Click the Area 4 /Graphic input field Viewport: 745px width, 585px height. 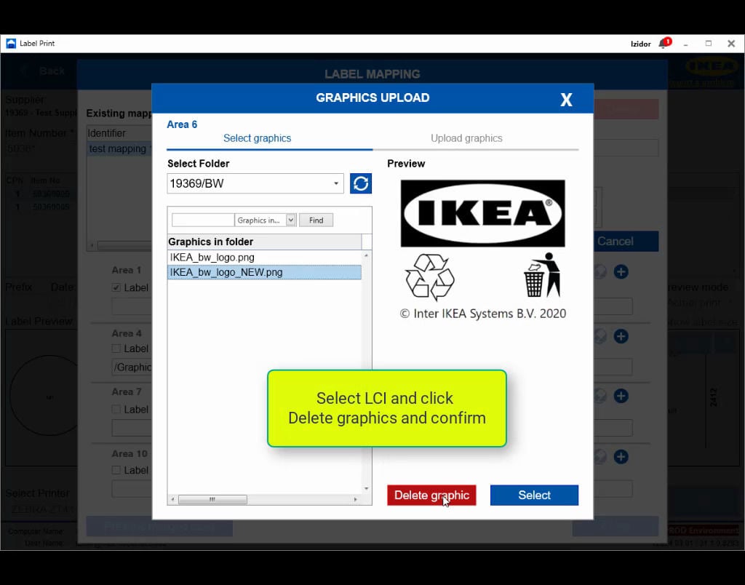[132, 367]
